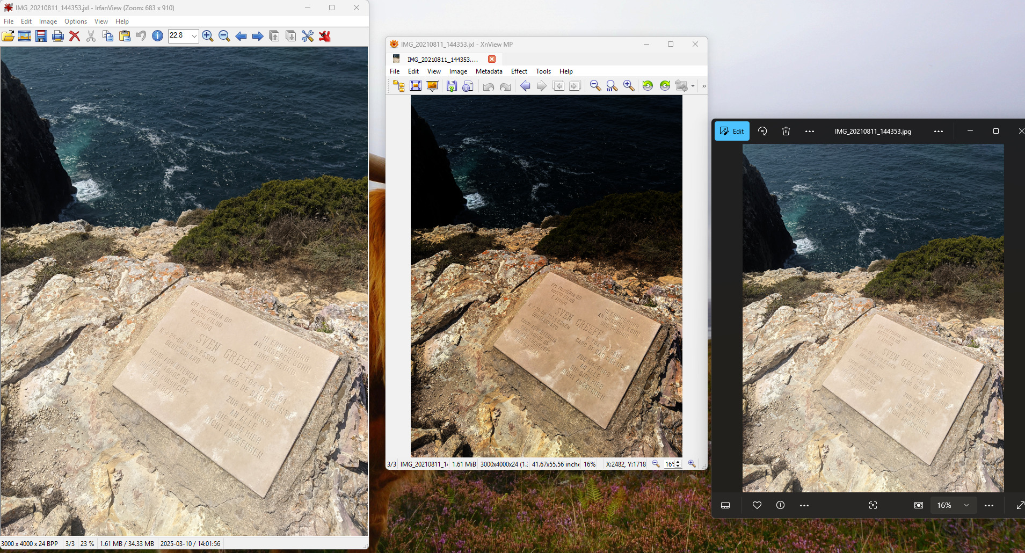Open See more dots next to trash in Photos
1025x553 pixels.
point(810,131)
